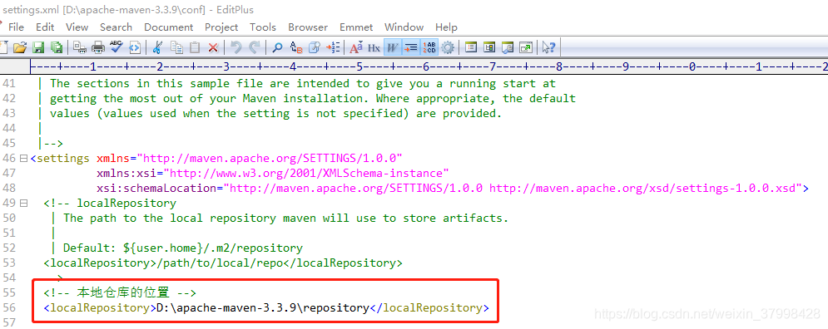The height and width of the screenshot is (329, 828).
Task: Open Find with the magnifier icon
Action: (277, 47)
